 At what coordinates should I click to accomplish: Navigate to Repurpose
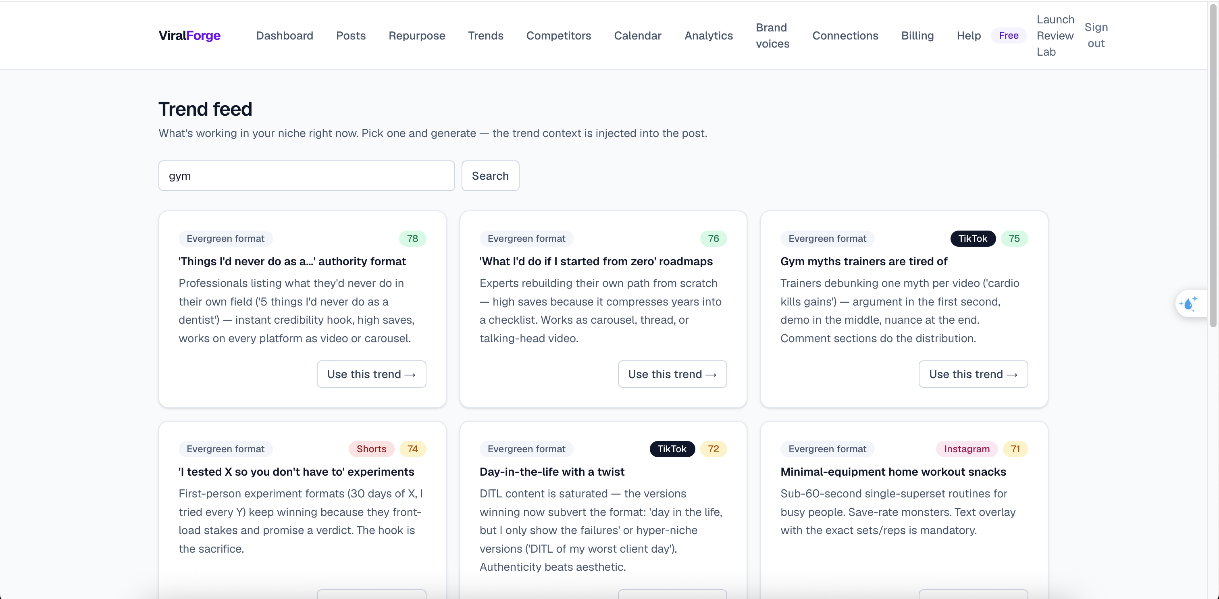pyautogui.click(x=416, y=35)
